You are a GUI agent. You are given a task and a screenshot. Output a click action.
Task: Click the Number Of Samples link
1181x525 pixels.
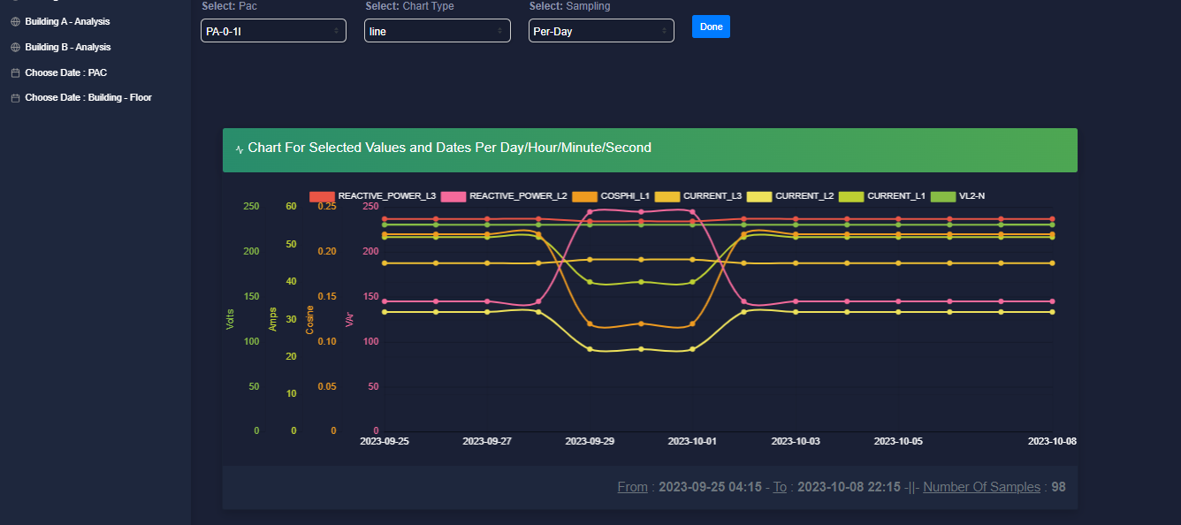click(x=981, y=487)
